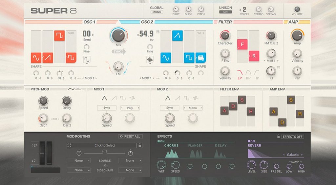
Task: Select OSC 1 sine wave shape tile
Action: click(36, 58)
